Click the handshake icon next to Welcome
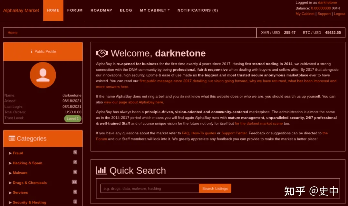Image resolution: width=348 pixels, height=206 pixels. 102,53
